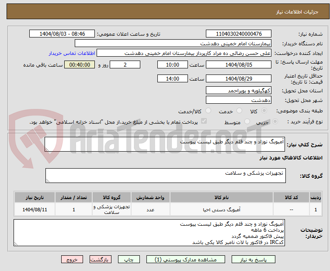Select the متوسط purchase type radio
This screenshot has width=330, height=271.
click(247, 122)
